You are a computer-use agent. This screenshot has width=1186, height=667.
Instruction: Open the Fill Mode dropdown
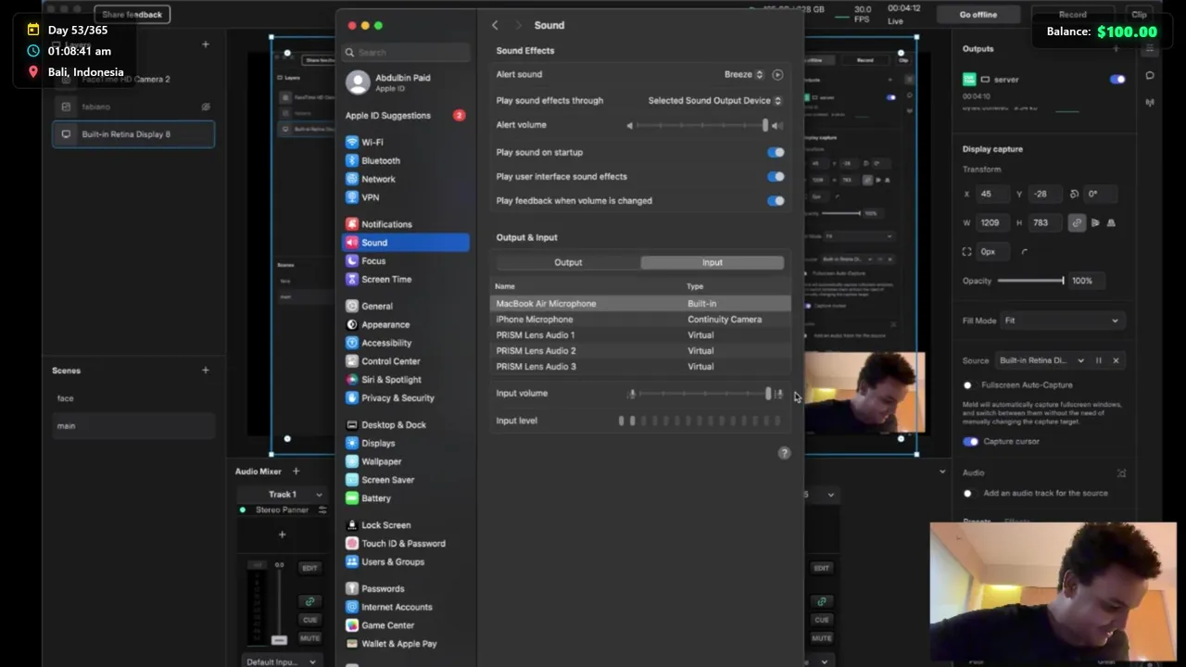[x=1062, y=321]
